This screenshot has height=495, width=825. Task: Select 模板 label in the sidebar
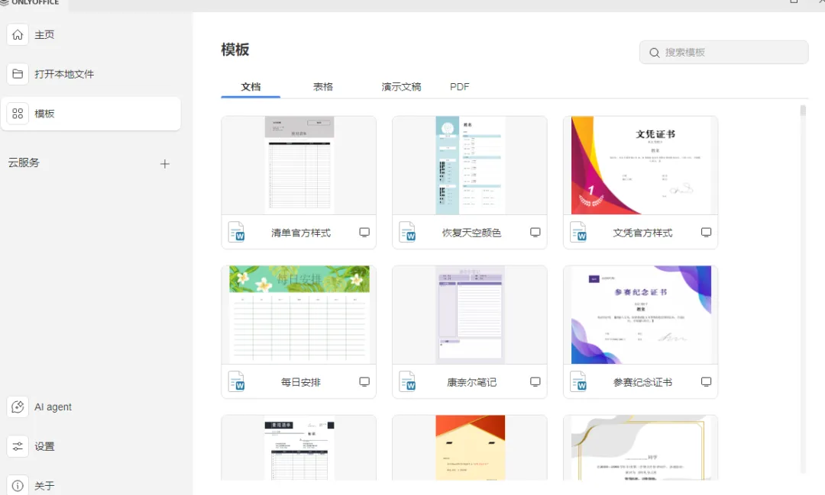tap(45, 114)
